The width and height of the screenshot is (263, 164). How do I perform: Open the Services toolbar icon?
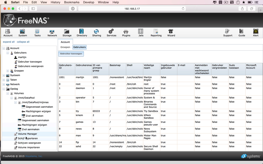click(x=111, y=33)
